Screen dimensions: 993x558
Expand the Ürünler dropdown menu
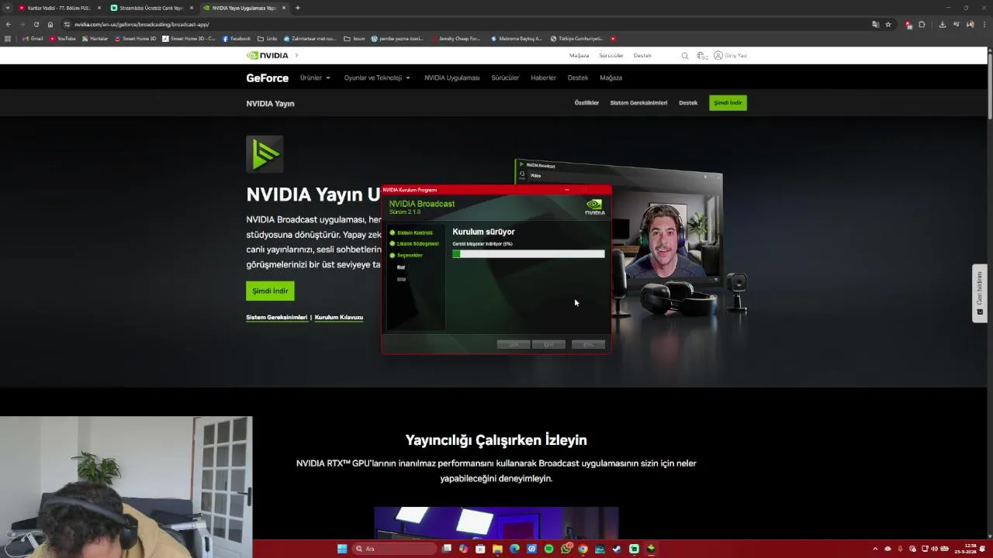(x=315, y=77)
